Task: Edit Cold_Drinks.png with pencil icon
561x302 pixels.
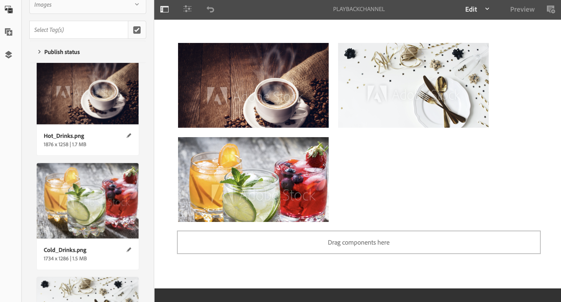Action: 129,250
